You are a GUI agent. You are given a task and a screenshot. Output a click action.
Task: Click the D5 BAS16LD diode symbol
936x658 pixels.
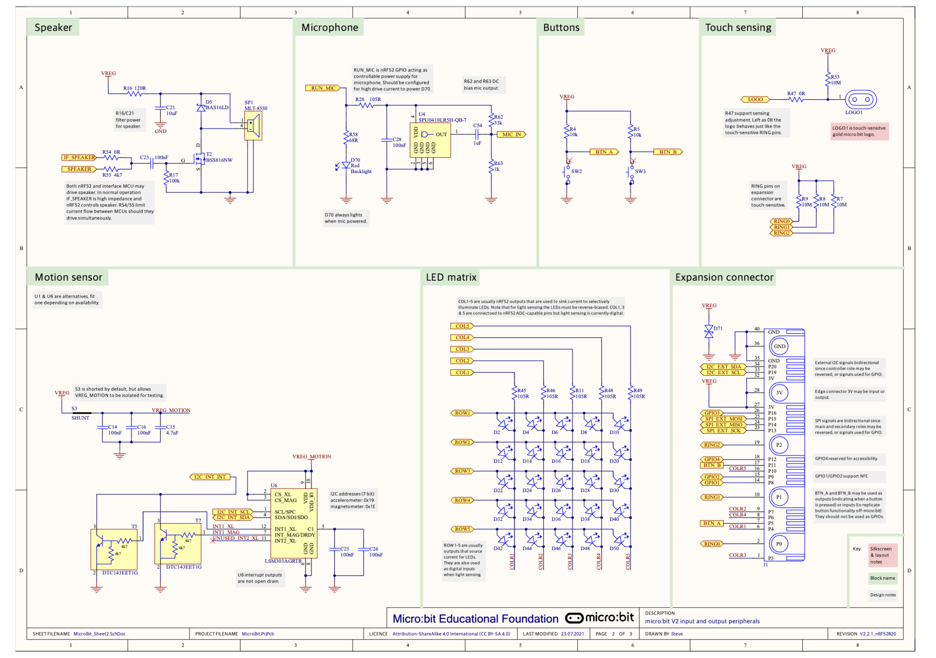pyautogui.click(x=201, y=108)
